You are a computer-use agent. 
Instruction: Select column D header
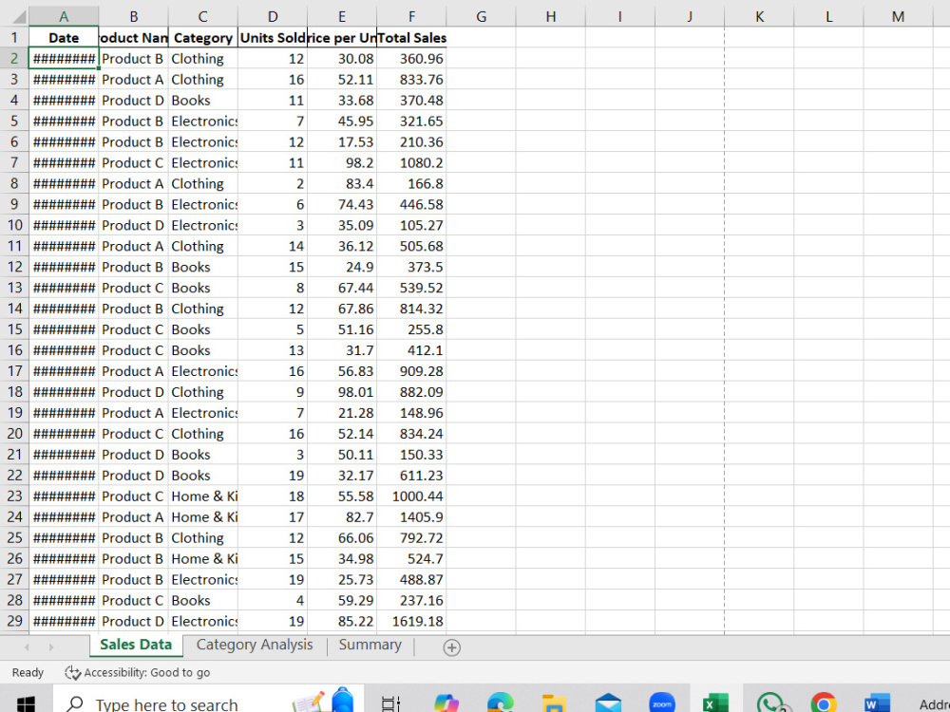[273, 16]
